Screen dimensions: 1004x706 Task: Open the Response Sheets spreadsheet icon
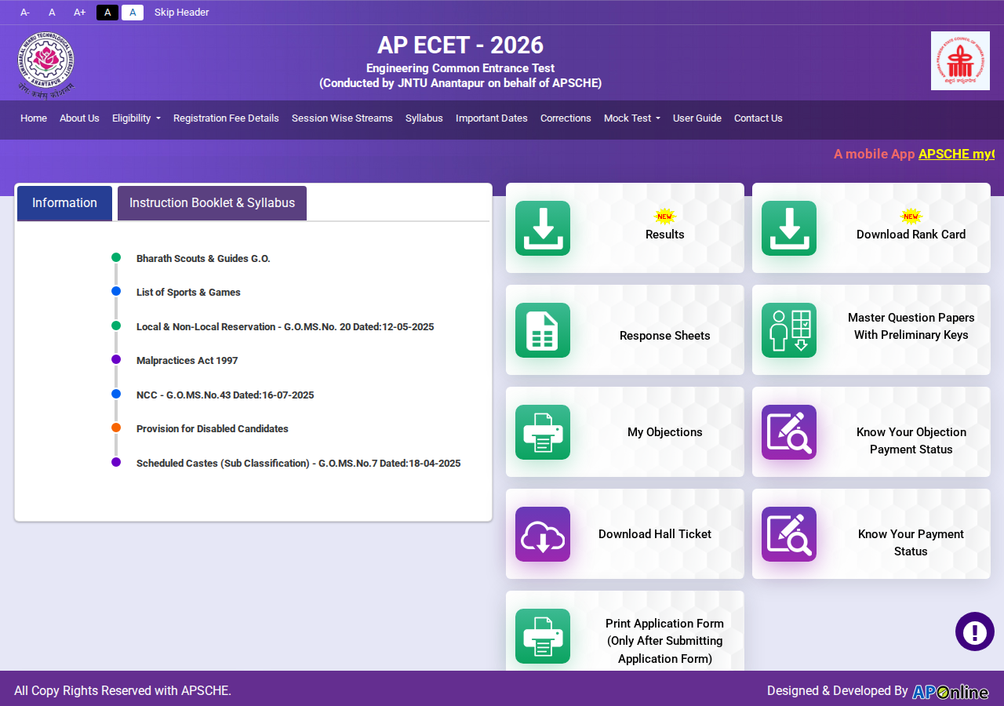click(x=543, y=330)
